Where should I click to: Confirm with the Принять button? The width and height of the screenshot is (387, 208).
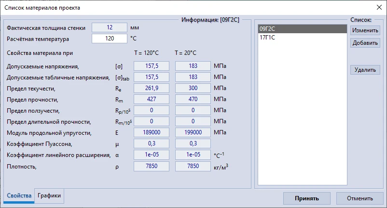307,198
